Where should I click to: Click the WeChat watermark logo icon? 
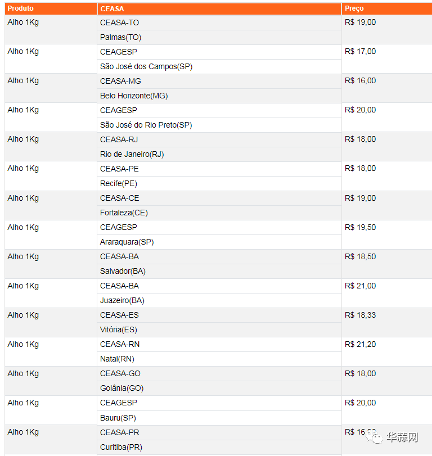[x=374, y=437]
